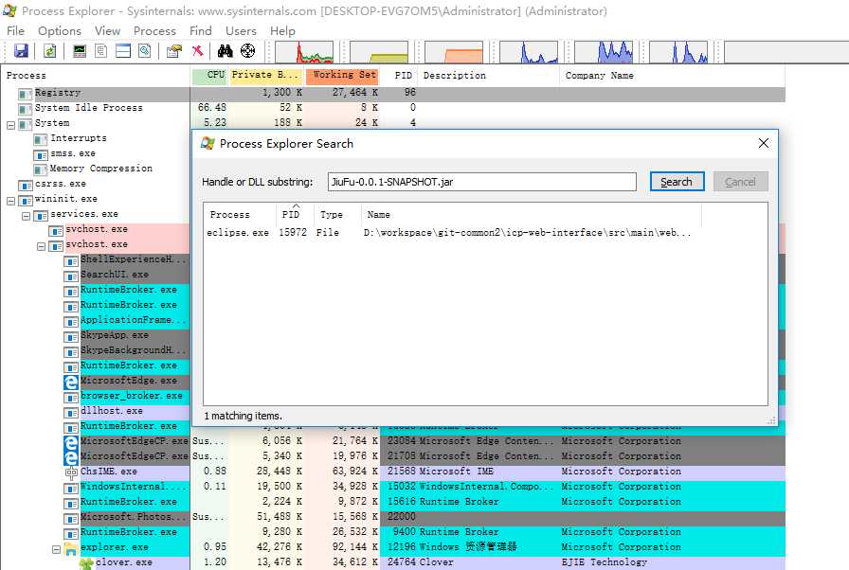Sort by Working Set column header
This screenshot has height=570, width=849.
(344, 75)
